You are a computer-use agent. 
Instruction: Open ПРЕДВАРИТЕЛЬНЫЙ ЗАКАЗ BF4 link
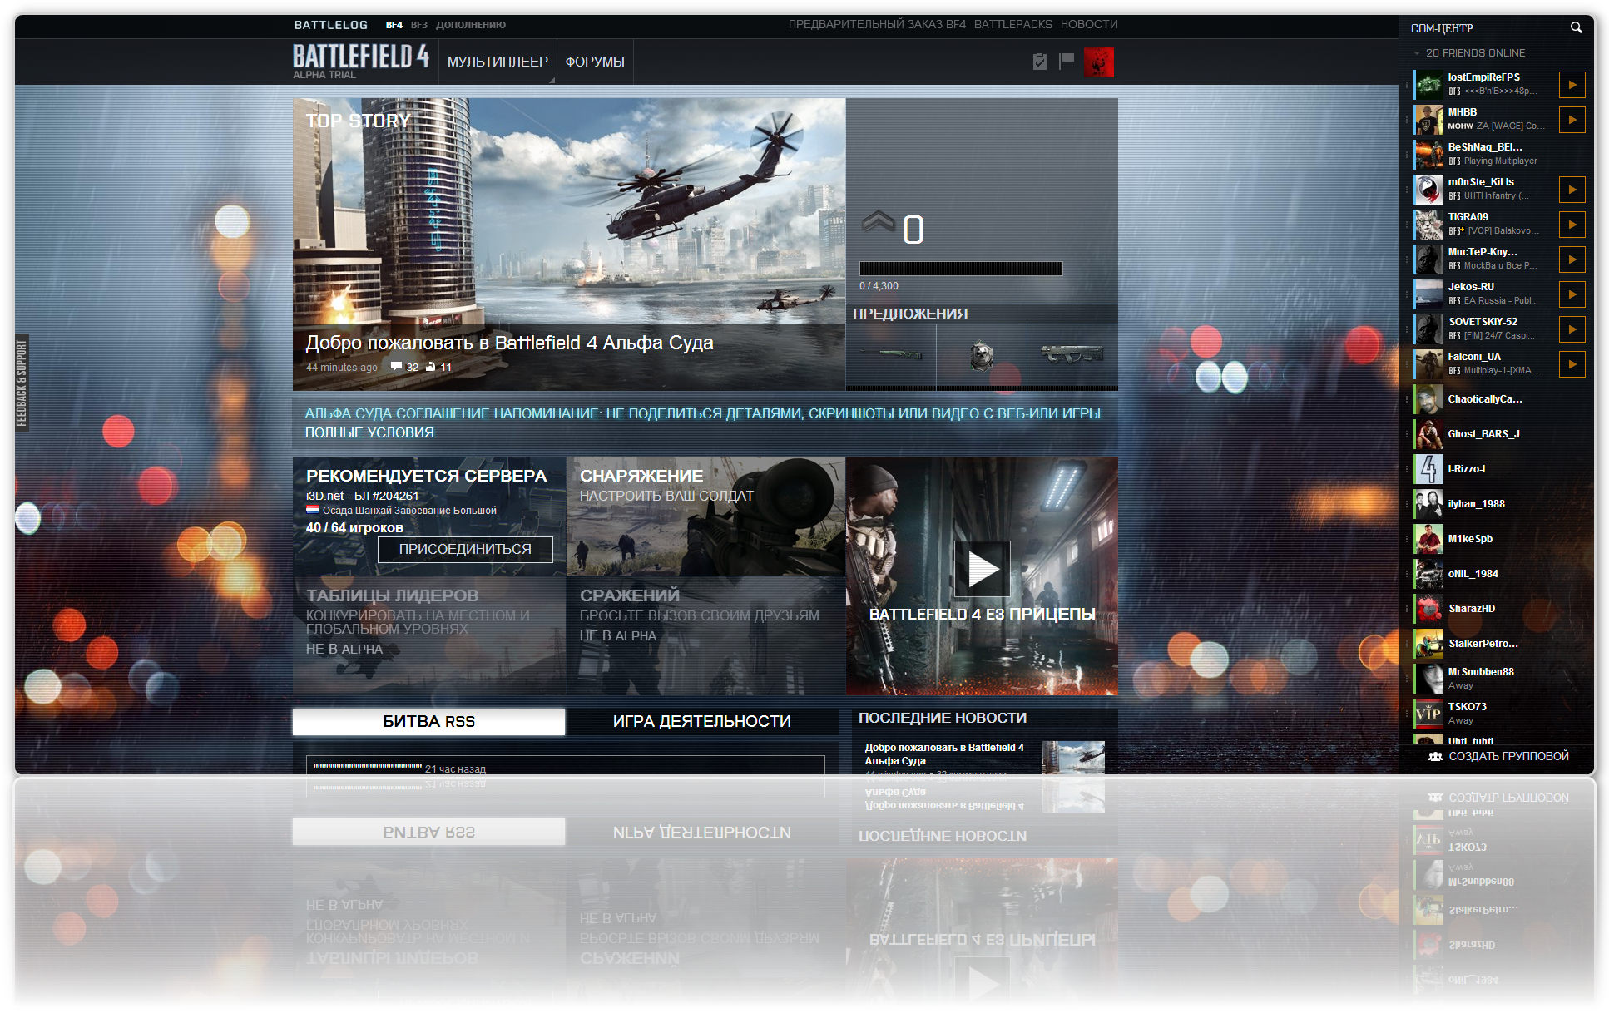point(877,24)
